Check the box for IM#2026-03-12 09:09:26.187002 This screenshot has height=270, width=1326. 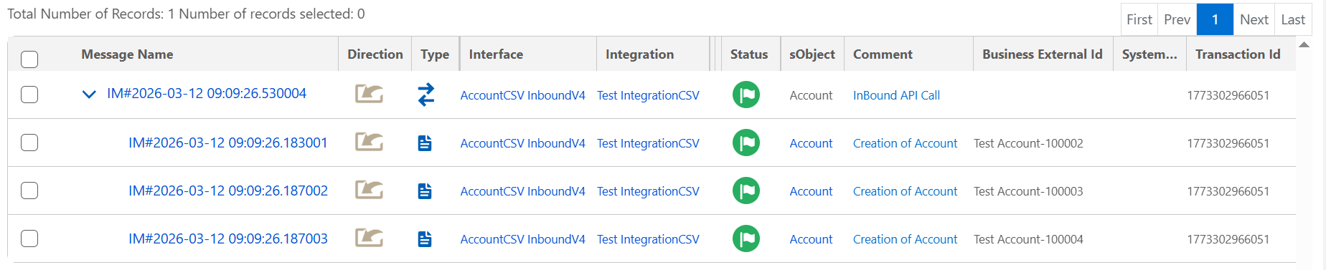[29, 191]
